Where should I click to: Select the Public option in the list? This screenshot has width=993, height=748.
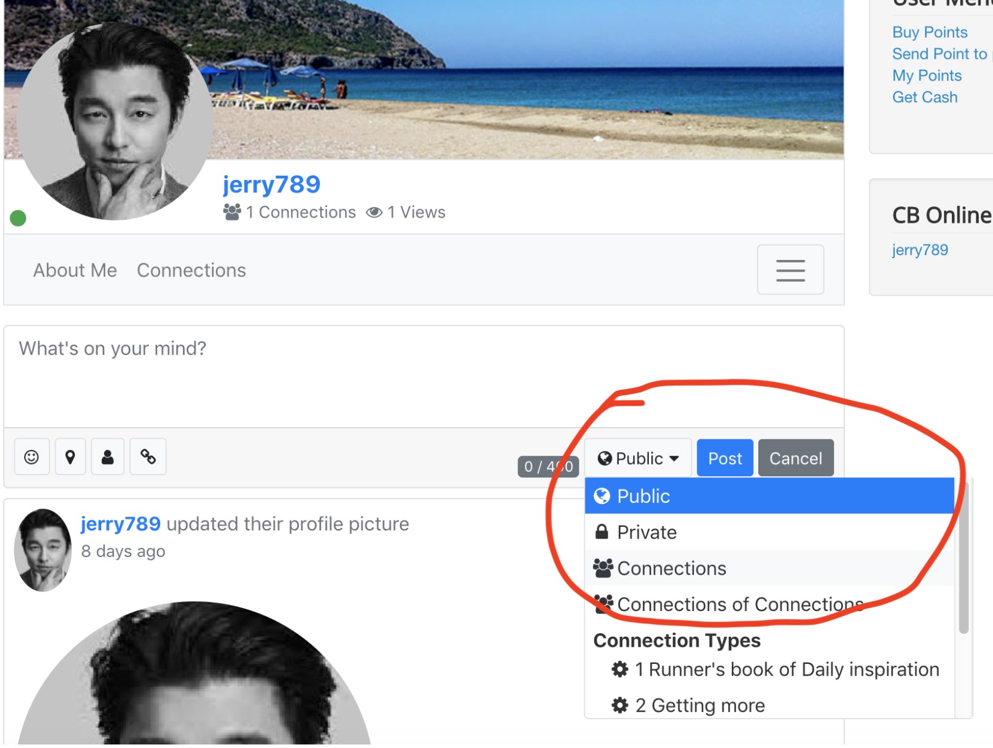click(769, 496)
